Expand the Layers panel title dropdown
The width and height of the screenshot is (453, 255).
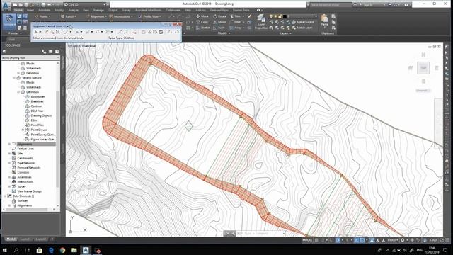[285, 33]
